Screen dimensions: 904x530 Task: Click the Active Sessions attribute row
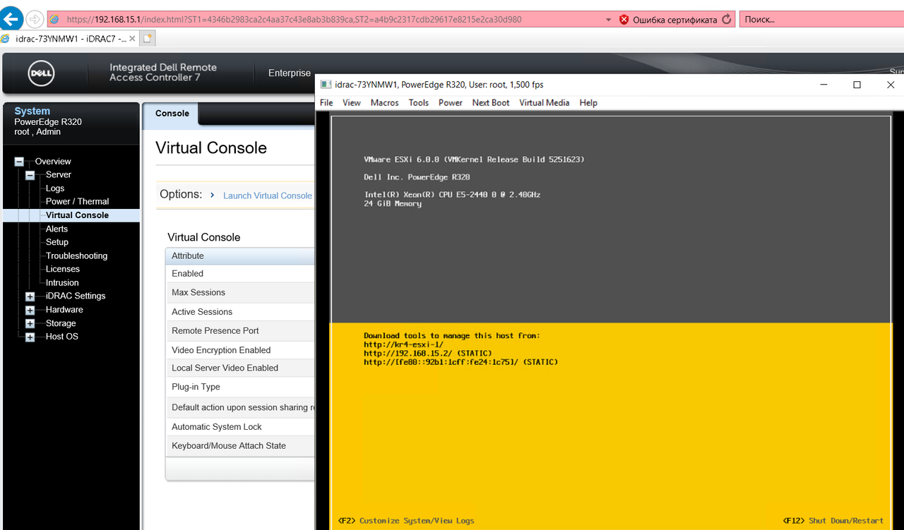pos(240,312)
